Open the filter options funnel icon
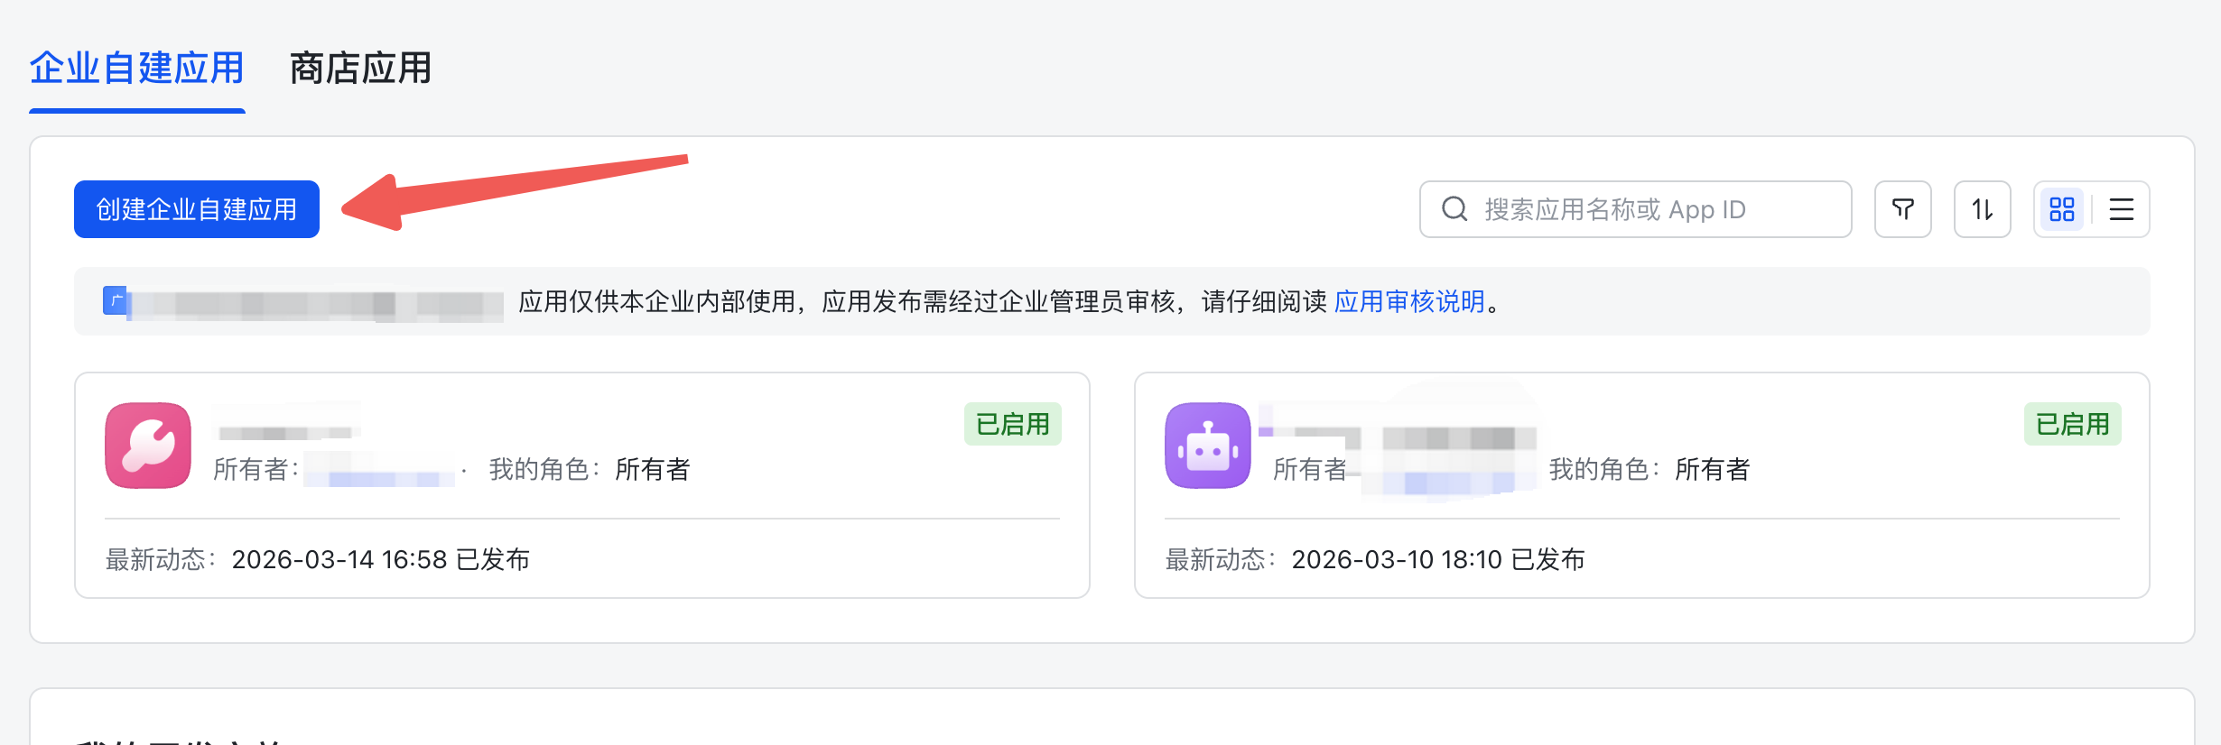This screenshot has width=2221, height=745. click(1902, 209)
